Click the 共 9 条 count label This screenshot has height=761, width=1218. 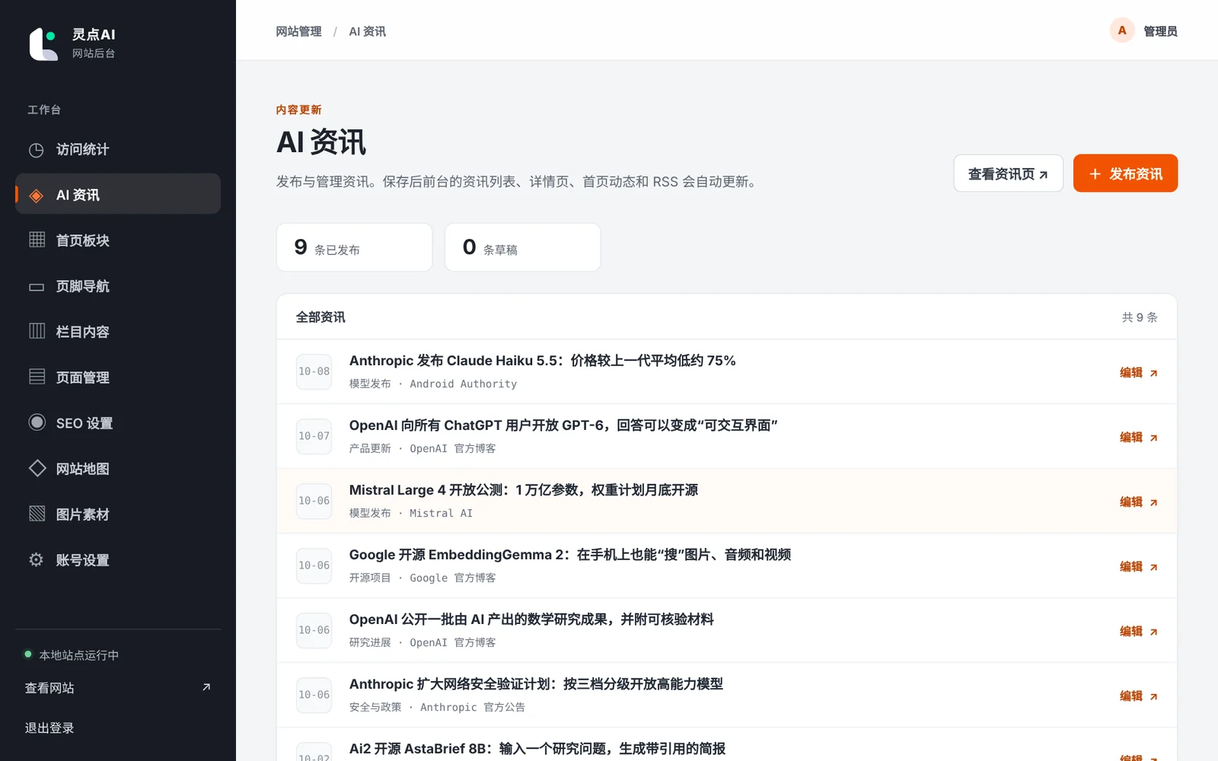click(1140, 317)
